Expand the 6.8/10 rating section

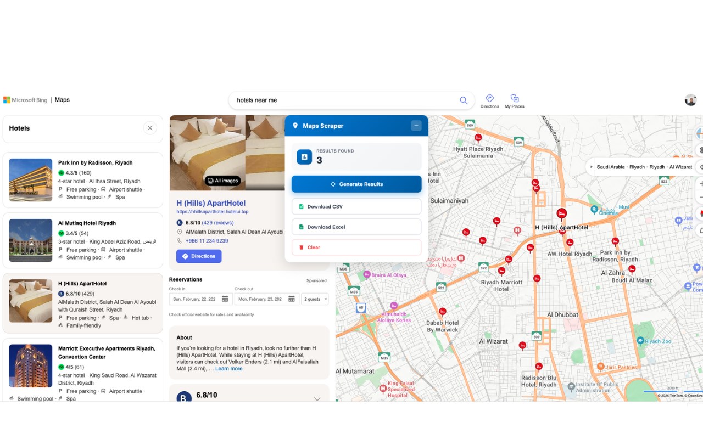317,399
